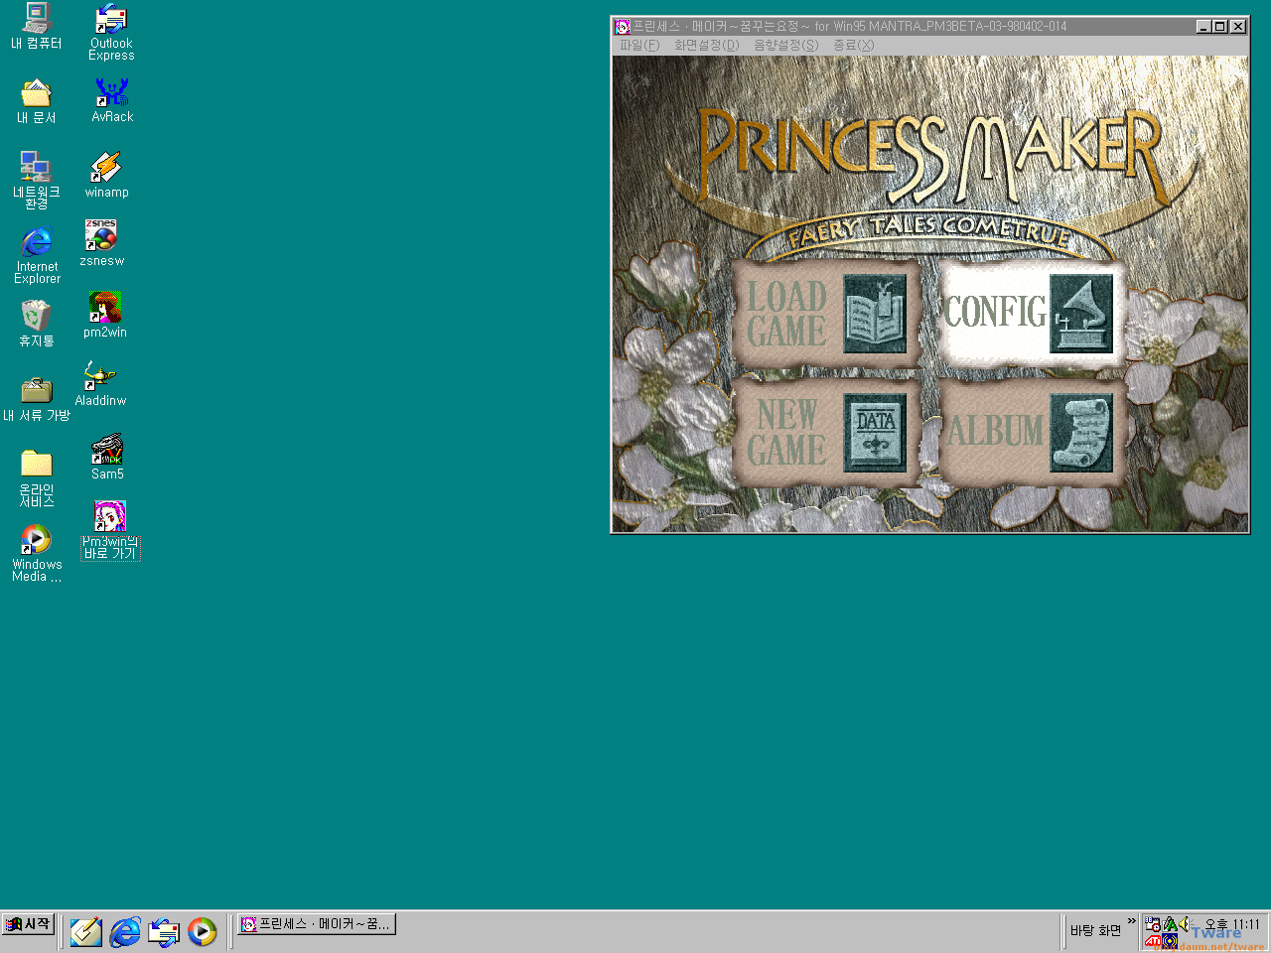
Task: Click the Princess Maker title bar icon
Action: tap(623, 27)
